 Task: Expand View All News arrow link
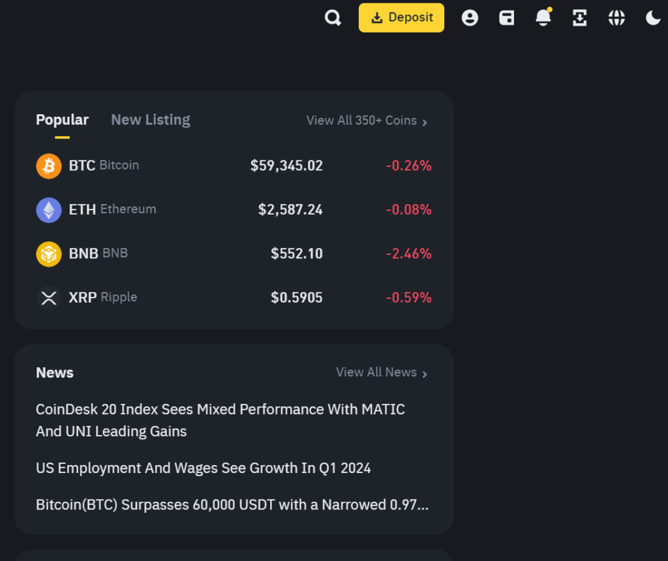[x=382, y=372]
